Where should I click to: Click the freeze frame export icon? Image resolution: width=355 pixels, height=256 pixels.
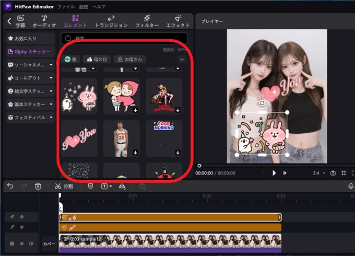click(142, 186)
